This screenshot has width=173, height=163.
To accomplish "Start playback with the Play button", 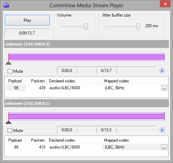I will point(27,20).
